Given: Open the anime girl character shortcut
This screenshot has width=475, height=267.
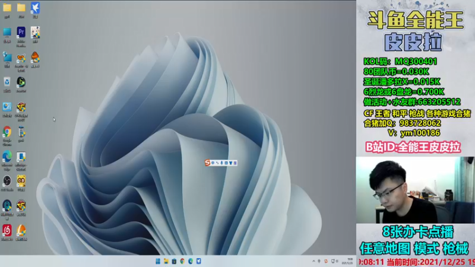Looking at the screenshot, I should coord(35,32).
